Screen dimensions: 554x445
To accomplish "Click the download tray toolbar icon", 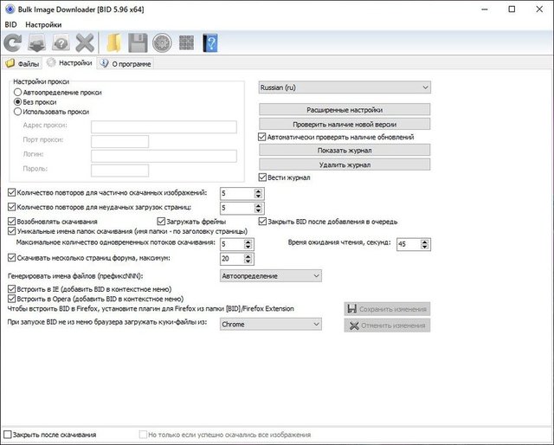I will (37, 42).
